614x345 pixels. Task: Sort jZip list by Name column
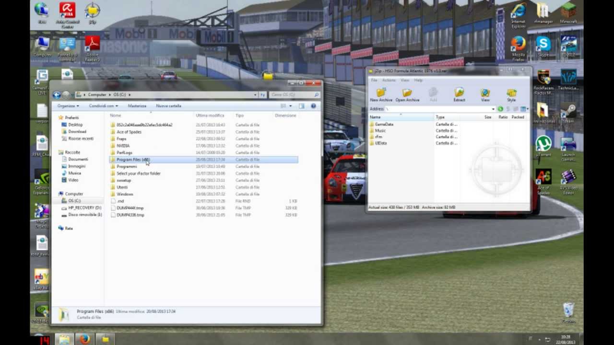401,117
